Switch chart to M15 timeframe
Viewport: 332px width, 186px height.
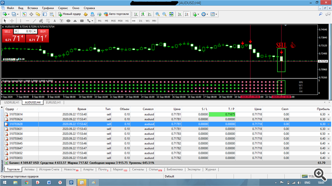click(113, 21)
